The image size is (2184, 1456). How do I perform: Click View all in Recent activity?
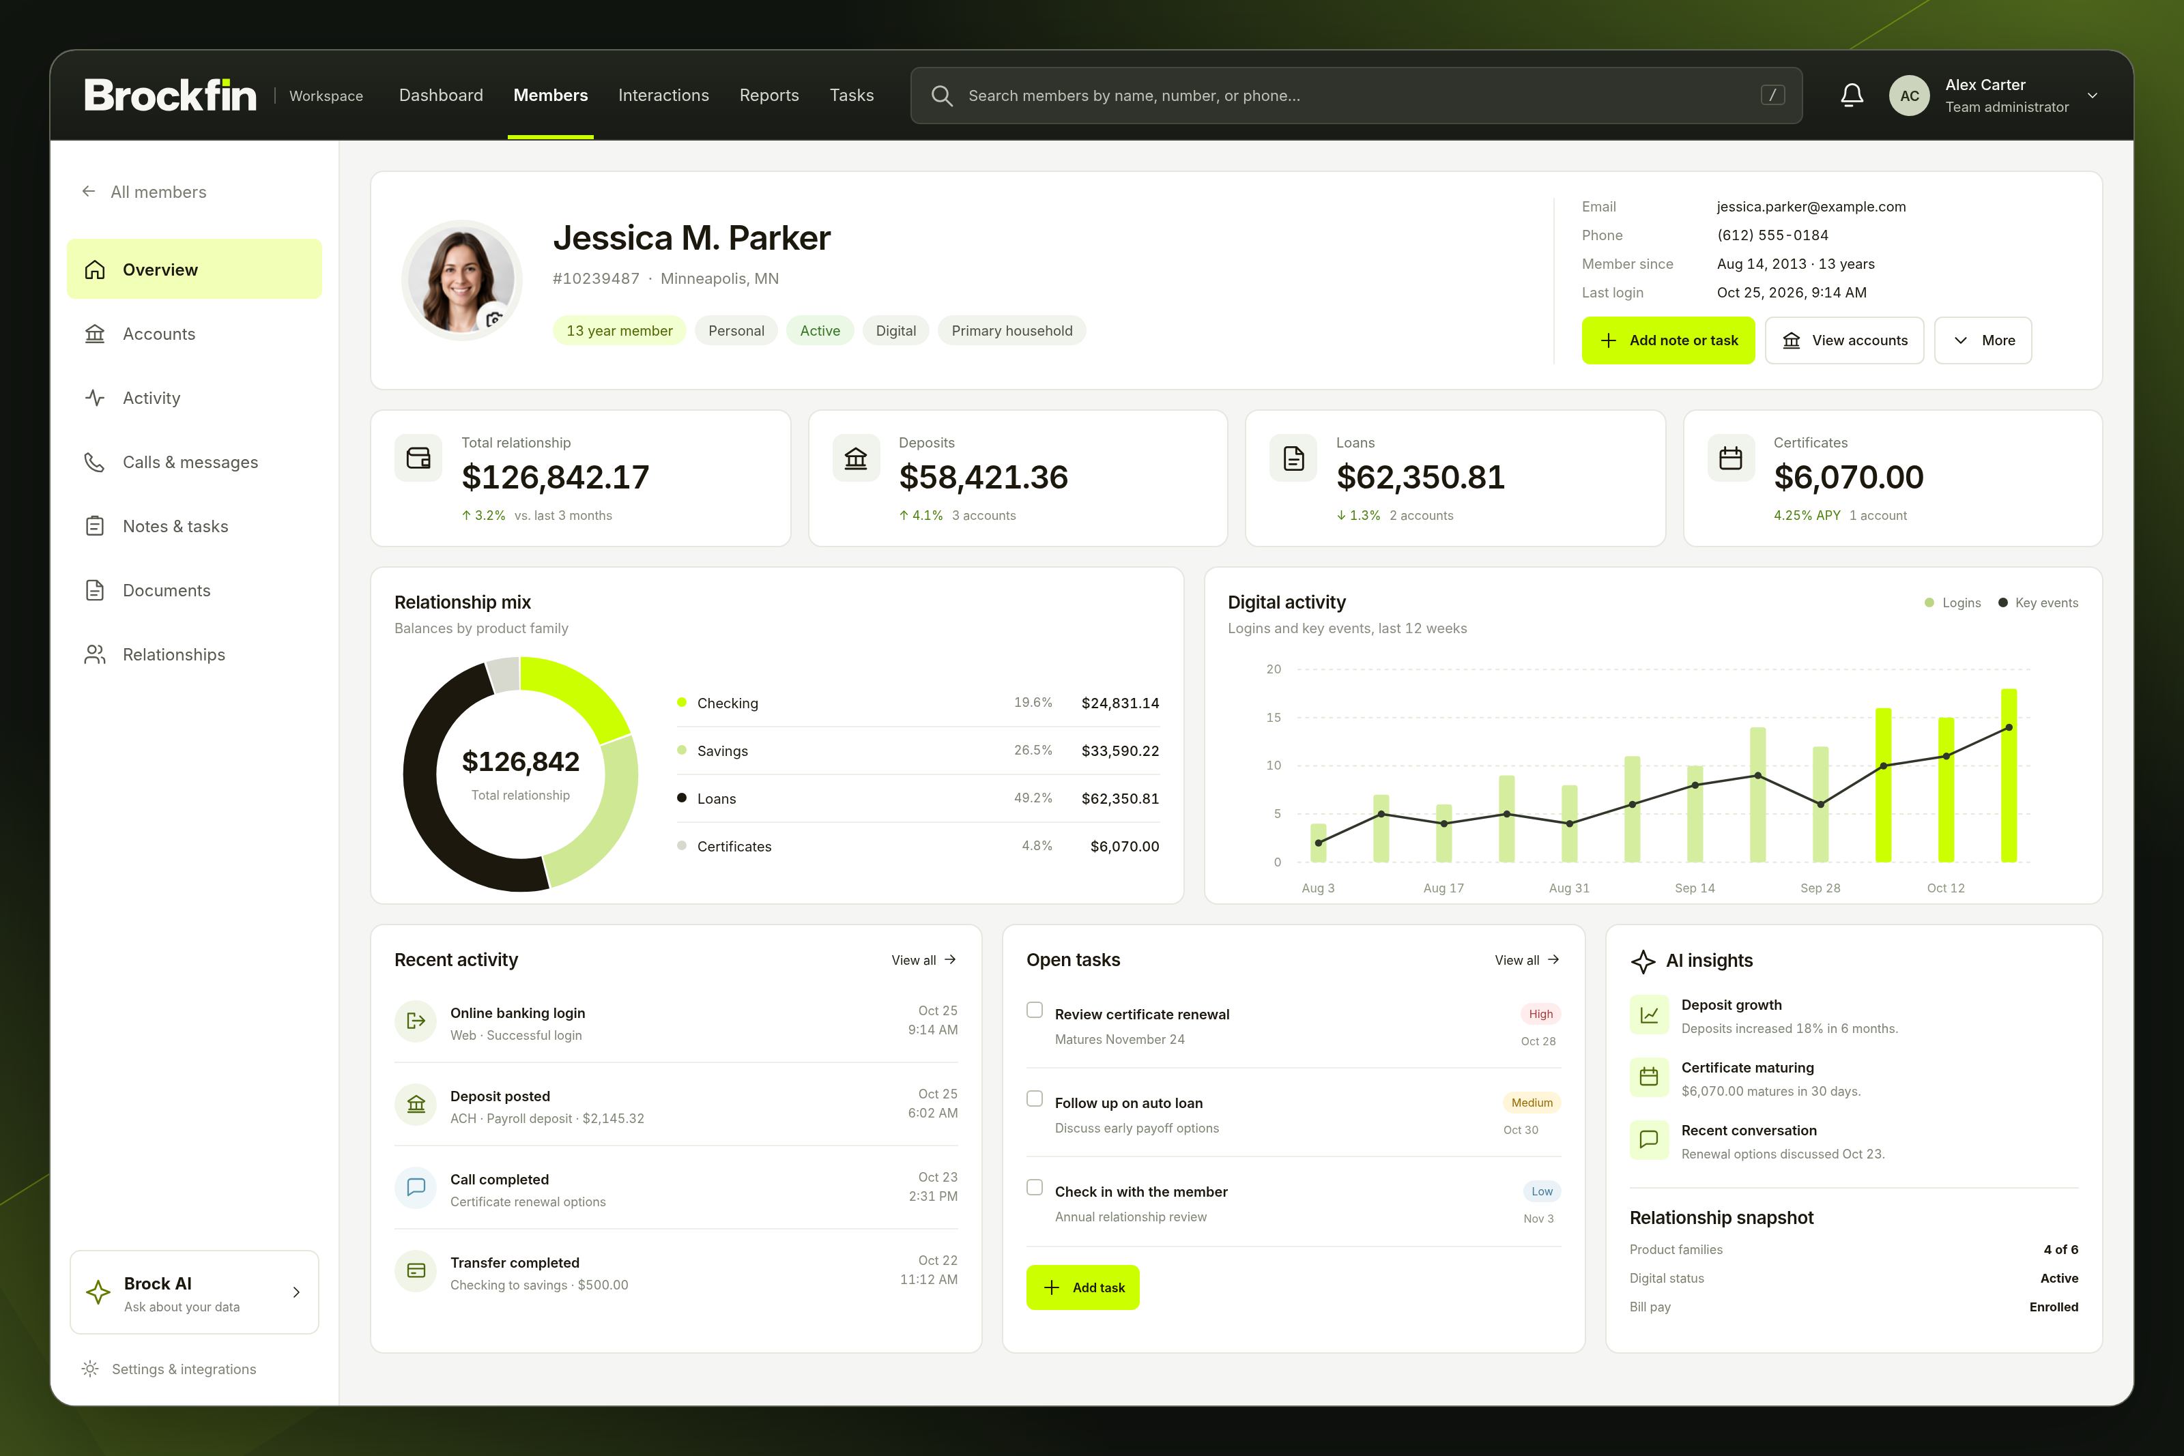click(x=924, y=960)
